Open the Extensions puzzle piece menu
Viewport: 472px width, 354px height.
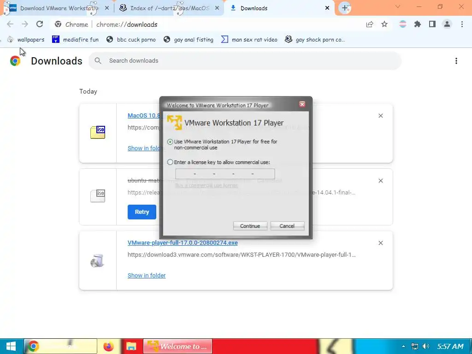point(418,24)
